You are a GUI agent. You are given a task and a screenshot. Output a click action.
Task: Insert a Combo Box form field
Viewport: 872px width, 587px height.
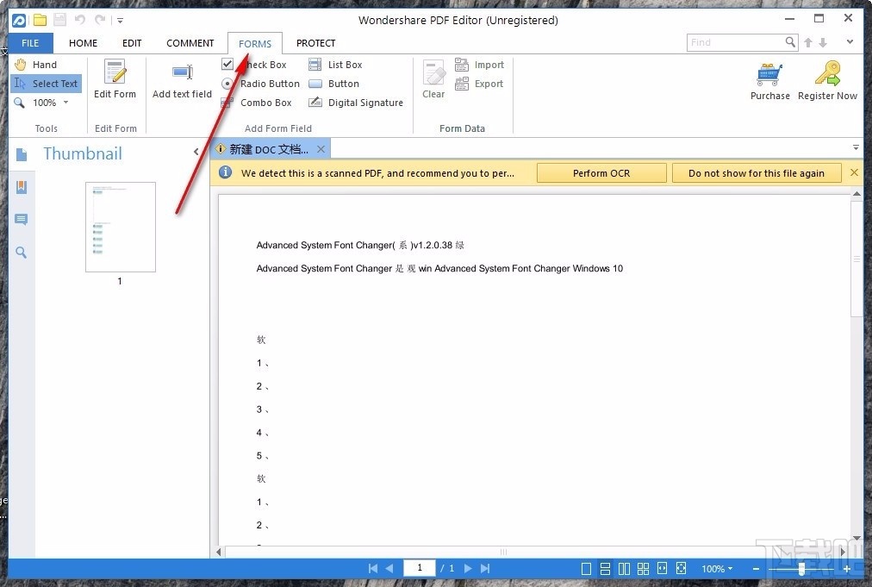(x=257, y=103)
